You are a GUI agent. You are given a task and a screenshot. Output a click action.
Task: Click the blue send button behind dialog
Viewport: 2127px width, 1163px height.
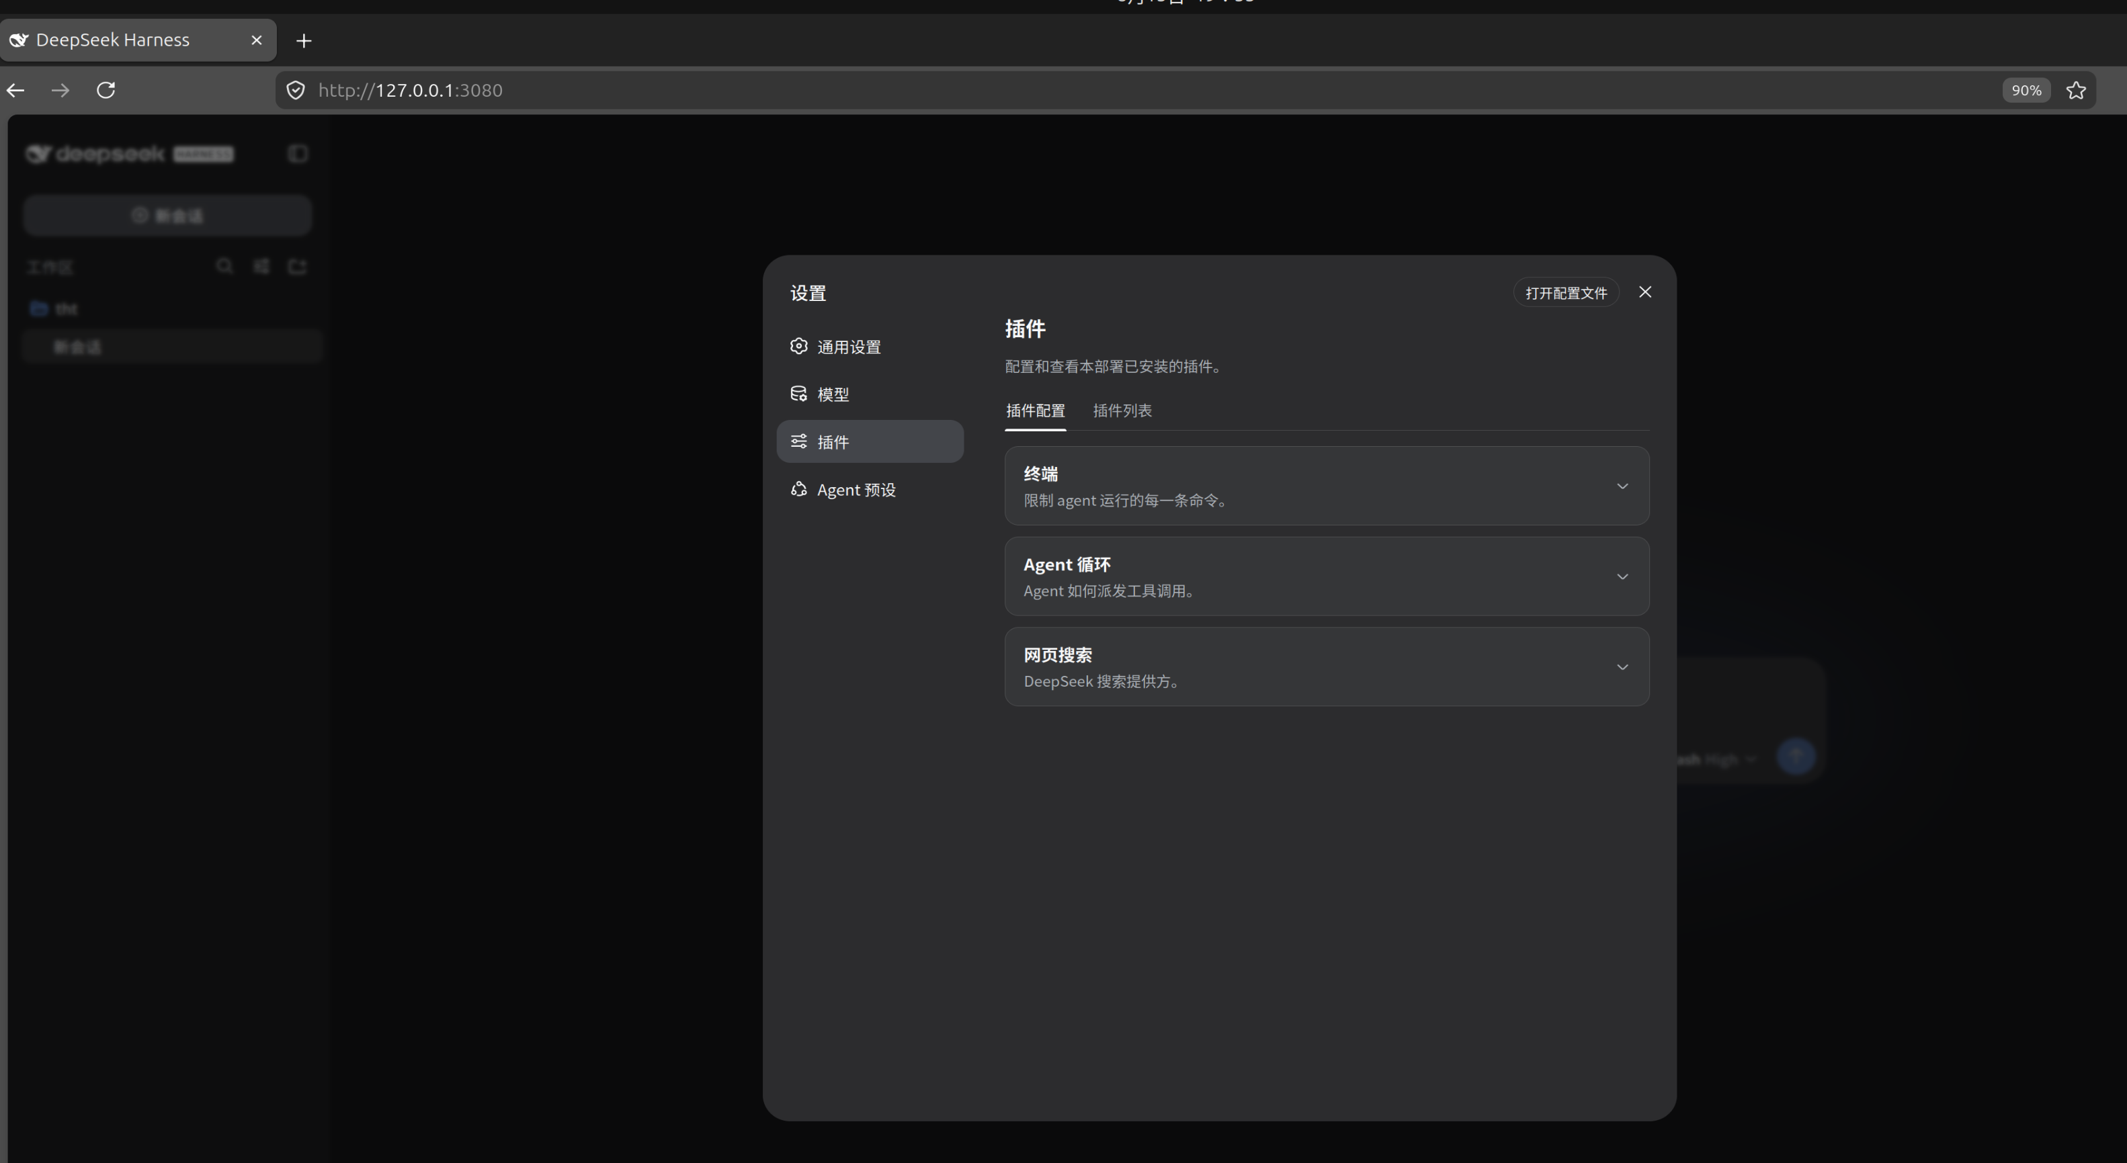(x=1796, y=755)
